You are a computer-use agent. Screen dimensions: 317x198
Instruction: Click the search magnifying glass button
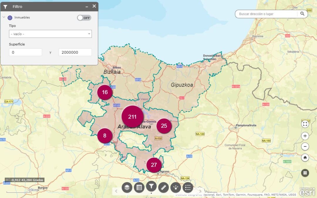coord(302,14)
